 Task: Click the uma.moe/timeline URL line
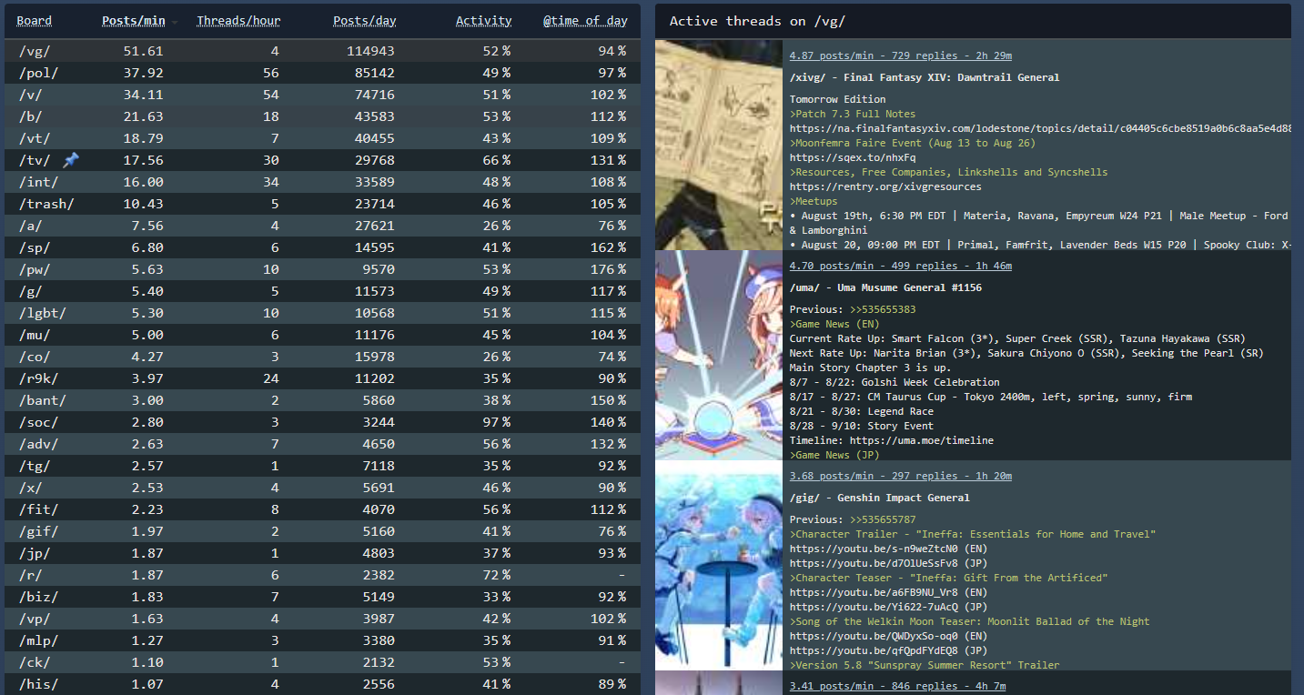tap(892, 440)
